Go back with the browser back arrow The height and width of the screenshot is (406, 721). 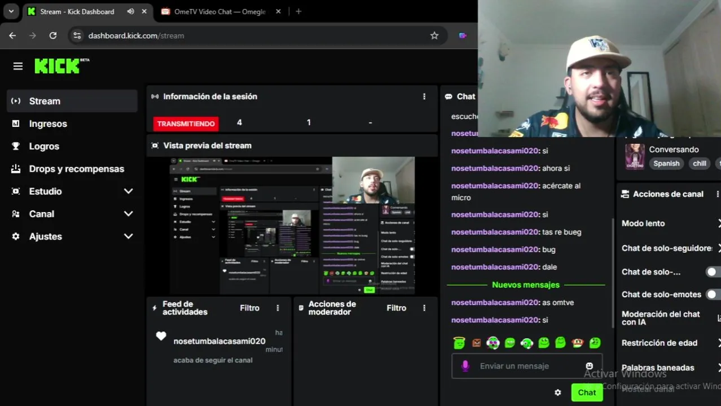pos(12,36)
